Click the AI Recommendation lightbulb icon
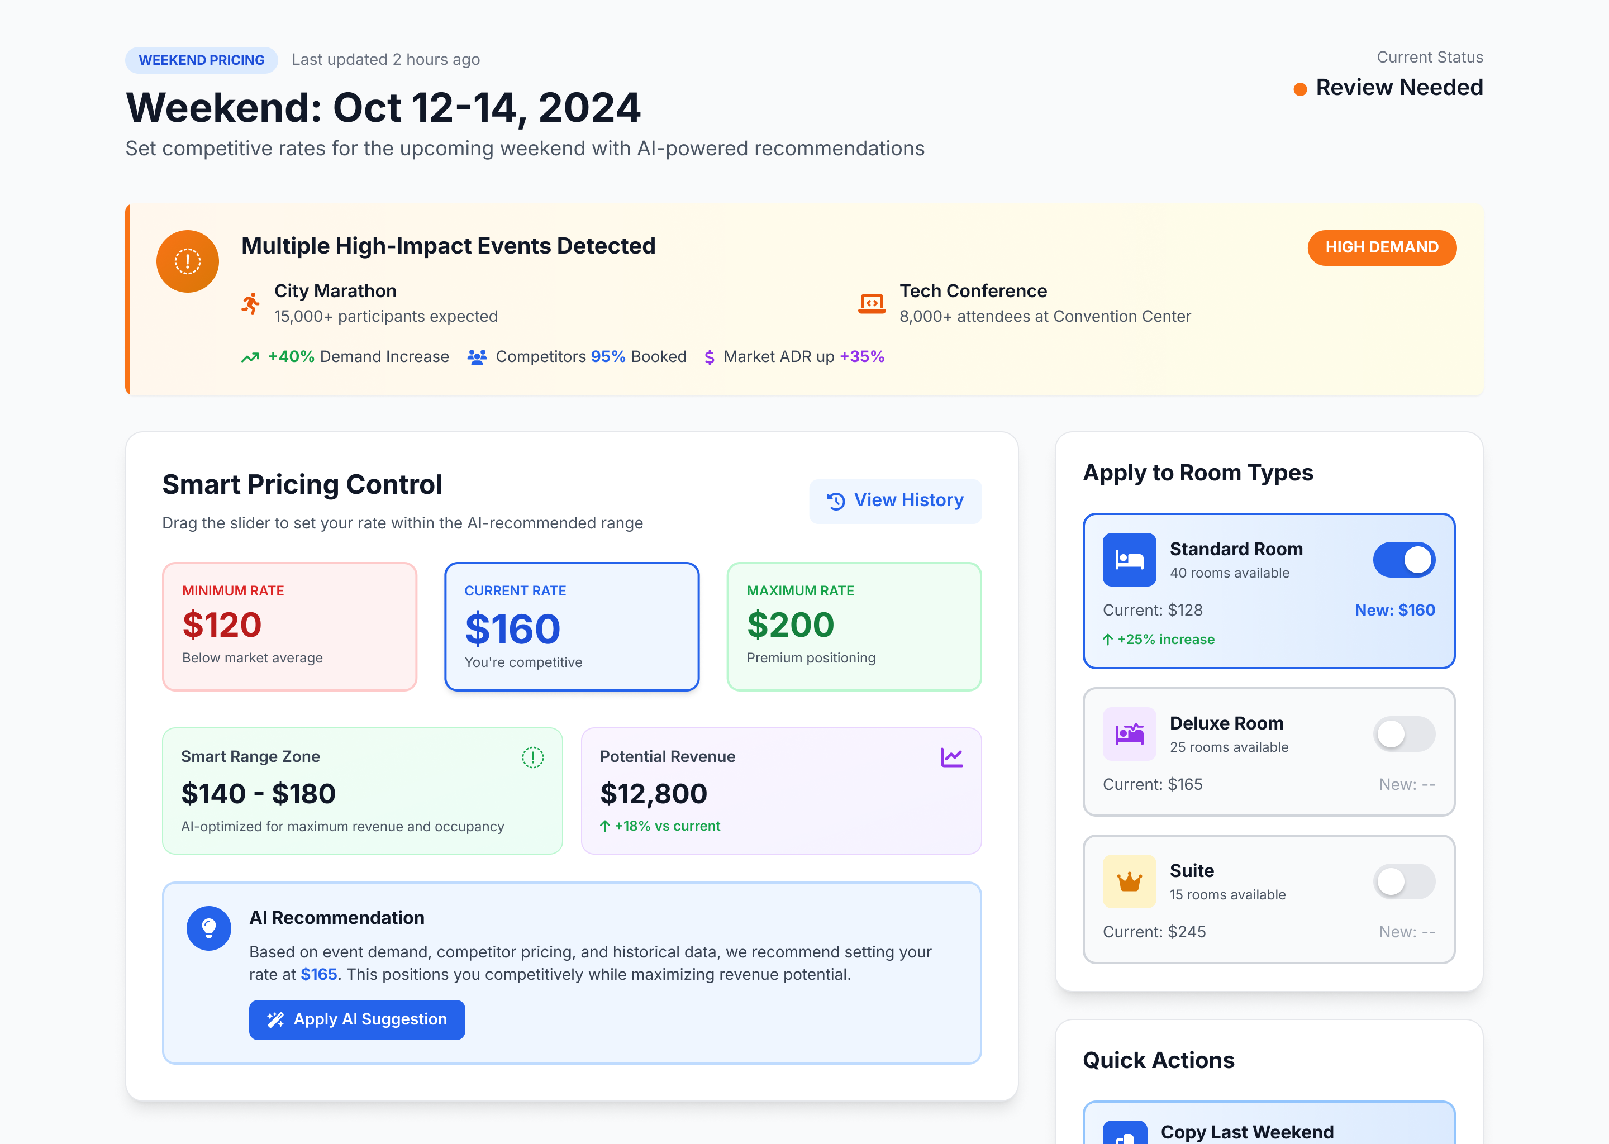 pos(208,928)
